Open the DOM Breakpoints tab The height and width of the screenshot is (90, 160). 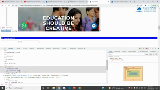[143, 51]
